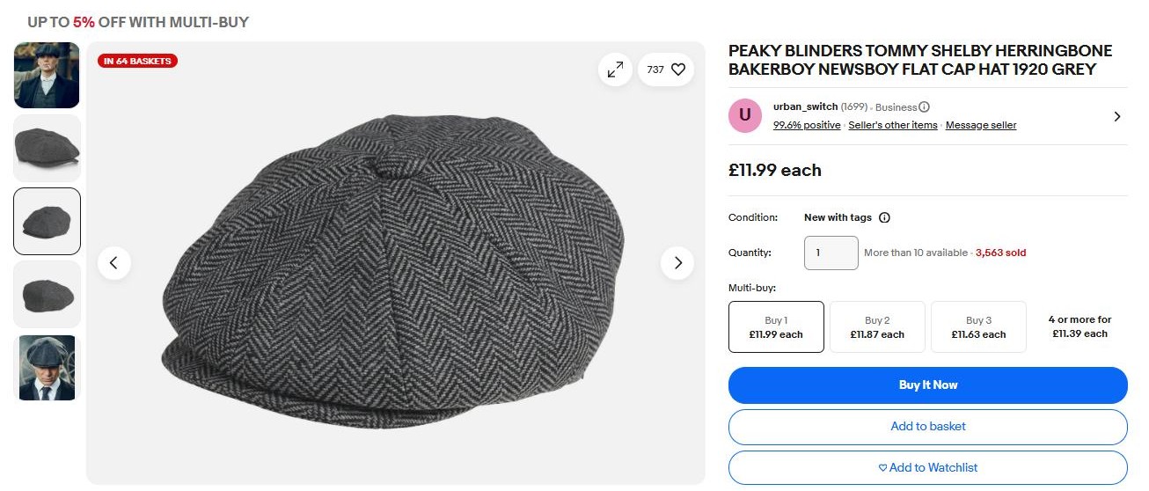Choose 4 or more multi-buy option

tap(1079, 326)
